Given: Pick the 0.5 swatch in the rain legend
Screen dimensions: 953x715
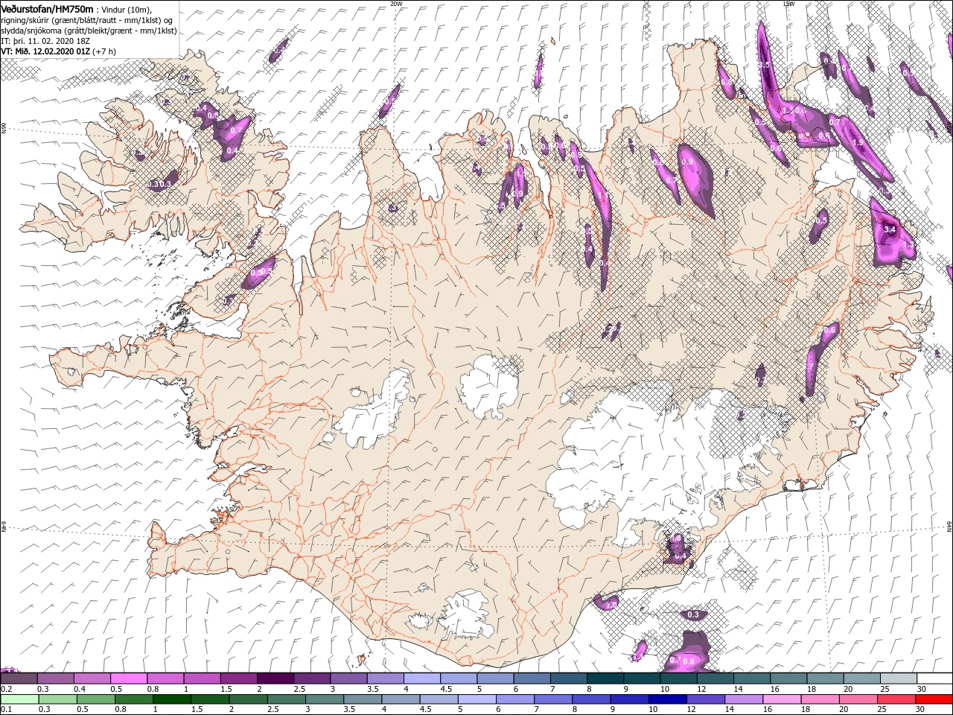Looking at the screenshot, I should pos(95,699).
